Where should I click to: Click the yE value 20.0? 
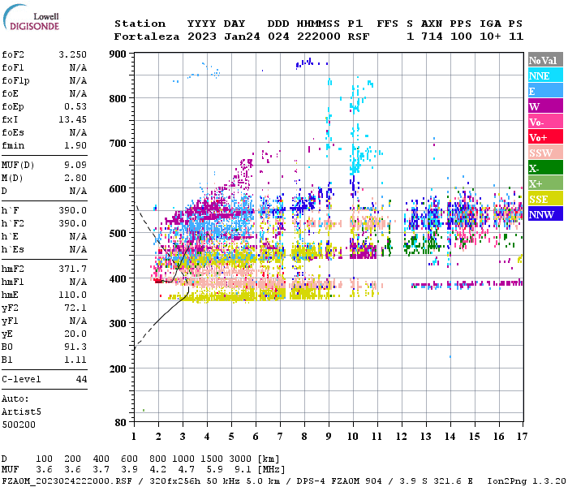click(x=75, y=334)
